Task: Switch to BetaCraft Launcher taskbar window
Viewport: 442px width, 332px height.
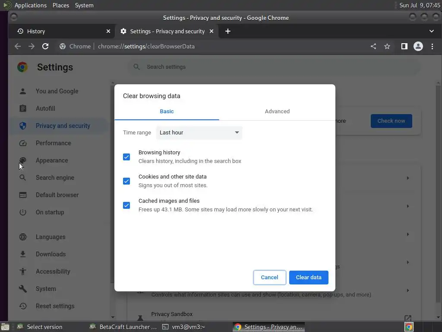Action: [x=123, y=327]
